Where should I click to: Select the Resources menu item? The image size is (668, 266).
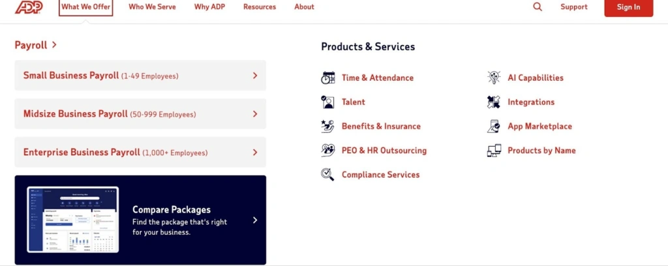point(260,7)
